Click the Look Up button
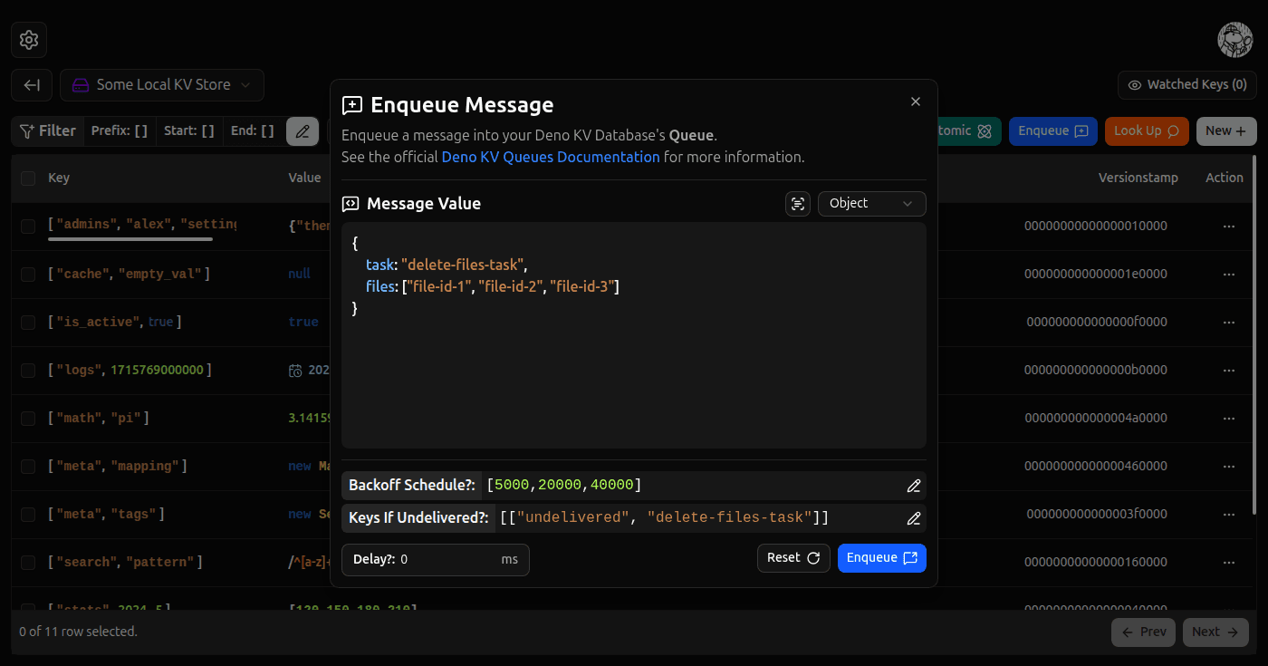This screenshot has height=666, width=1268. pos(1147,131)
